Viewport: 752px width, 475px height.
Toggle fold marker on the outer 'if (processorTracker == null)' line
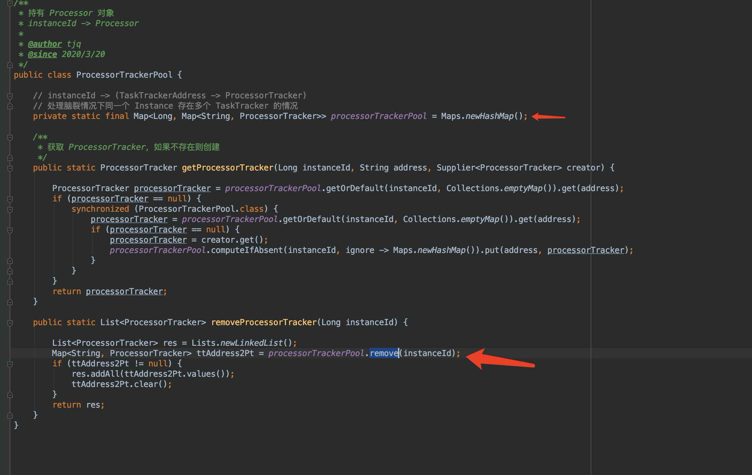point(10,199)
